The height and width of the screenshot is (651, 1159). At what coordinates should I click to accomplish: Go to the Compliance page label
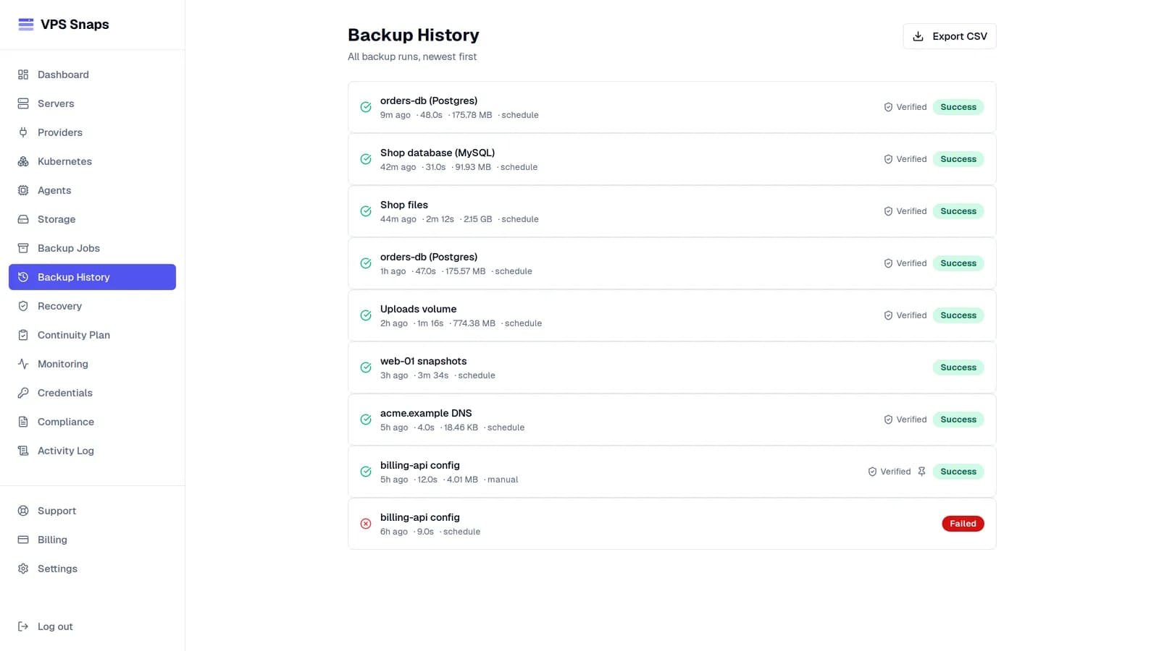66,422
